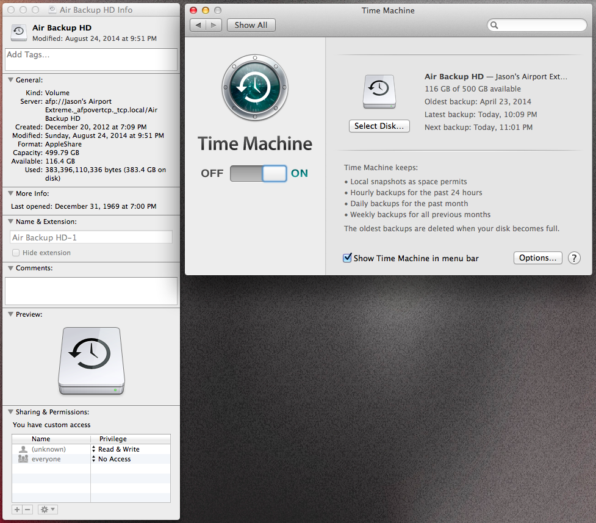Screen dimensions: 596x523
Task: Click 'Last opened: December 31, 1969' text
Action: click(84, 206)
